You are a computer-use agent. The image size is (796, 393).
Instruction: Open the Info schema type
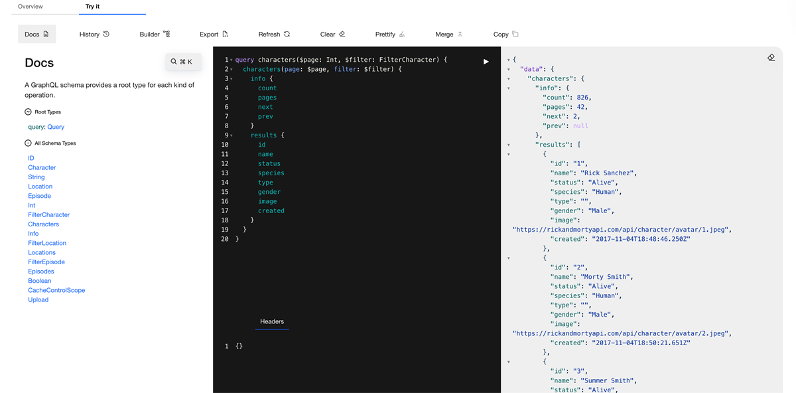pyautogui.click(x=33, y=234)
